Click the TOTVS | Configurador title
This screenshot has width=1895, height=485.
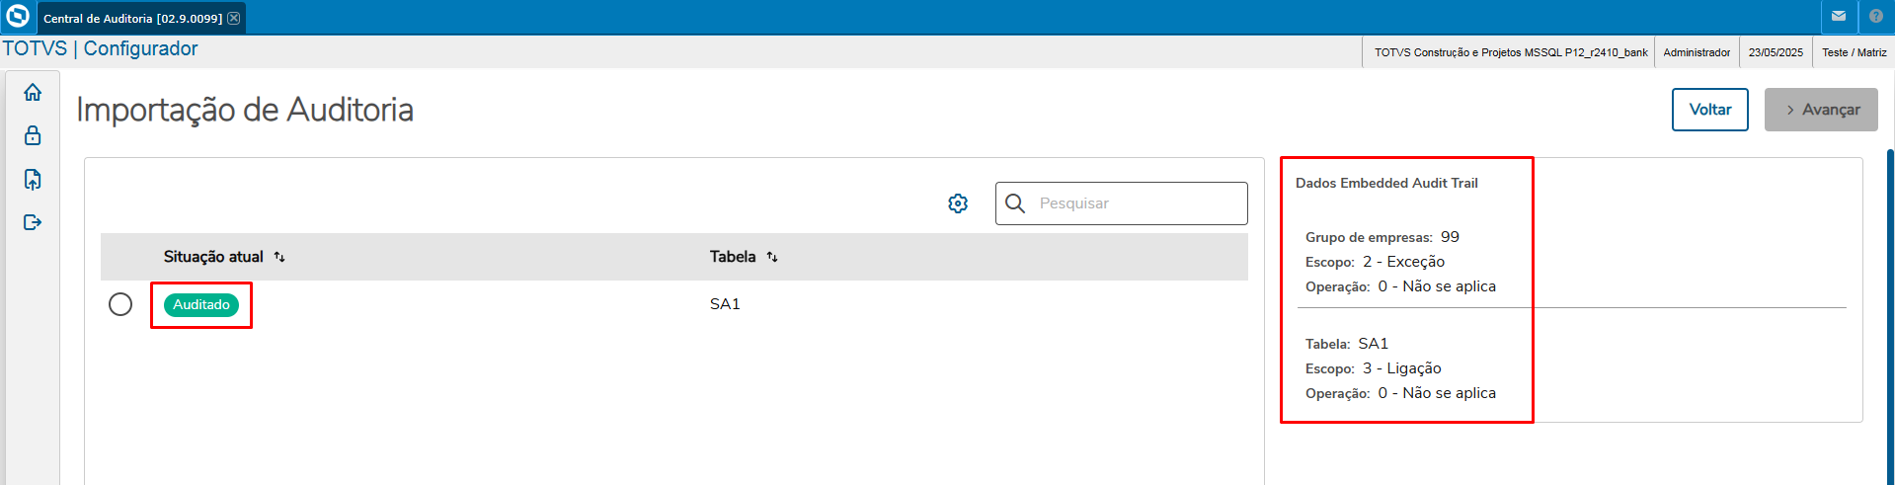(x=100, y=48)
